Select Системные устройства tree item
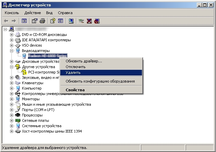 [x=42, y=126]
